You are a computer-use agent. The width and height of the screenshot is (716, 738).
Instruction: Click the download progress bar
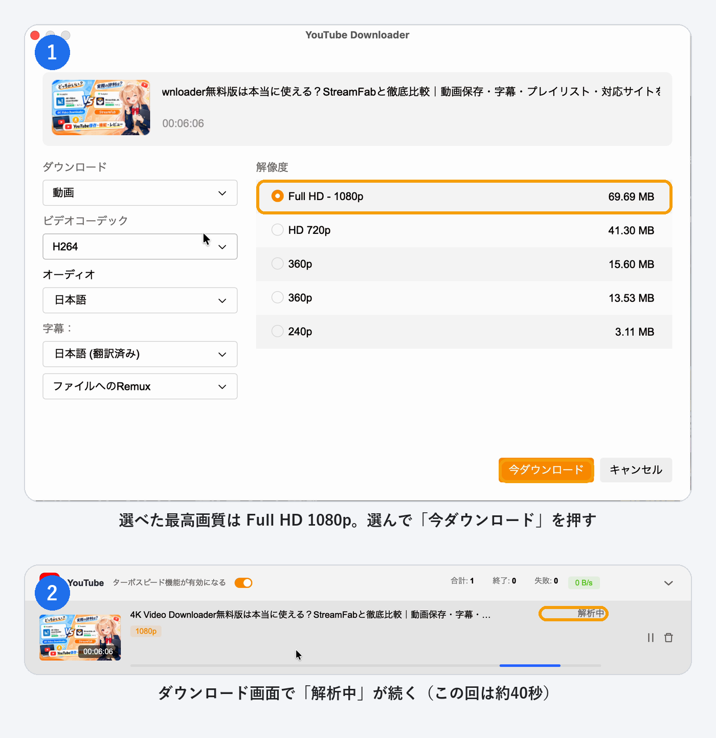point(366,665)
